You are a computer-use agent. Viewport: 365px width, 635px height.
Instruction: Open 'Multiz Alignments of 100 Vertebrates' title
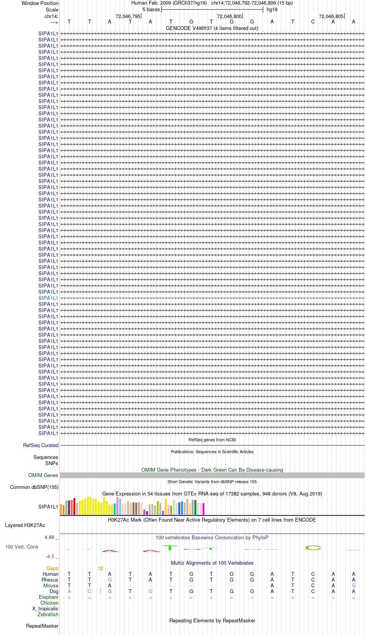coord(212,563)
